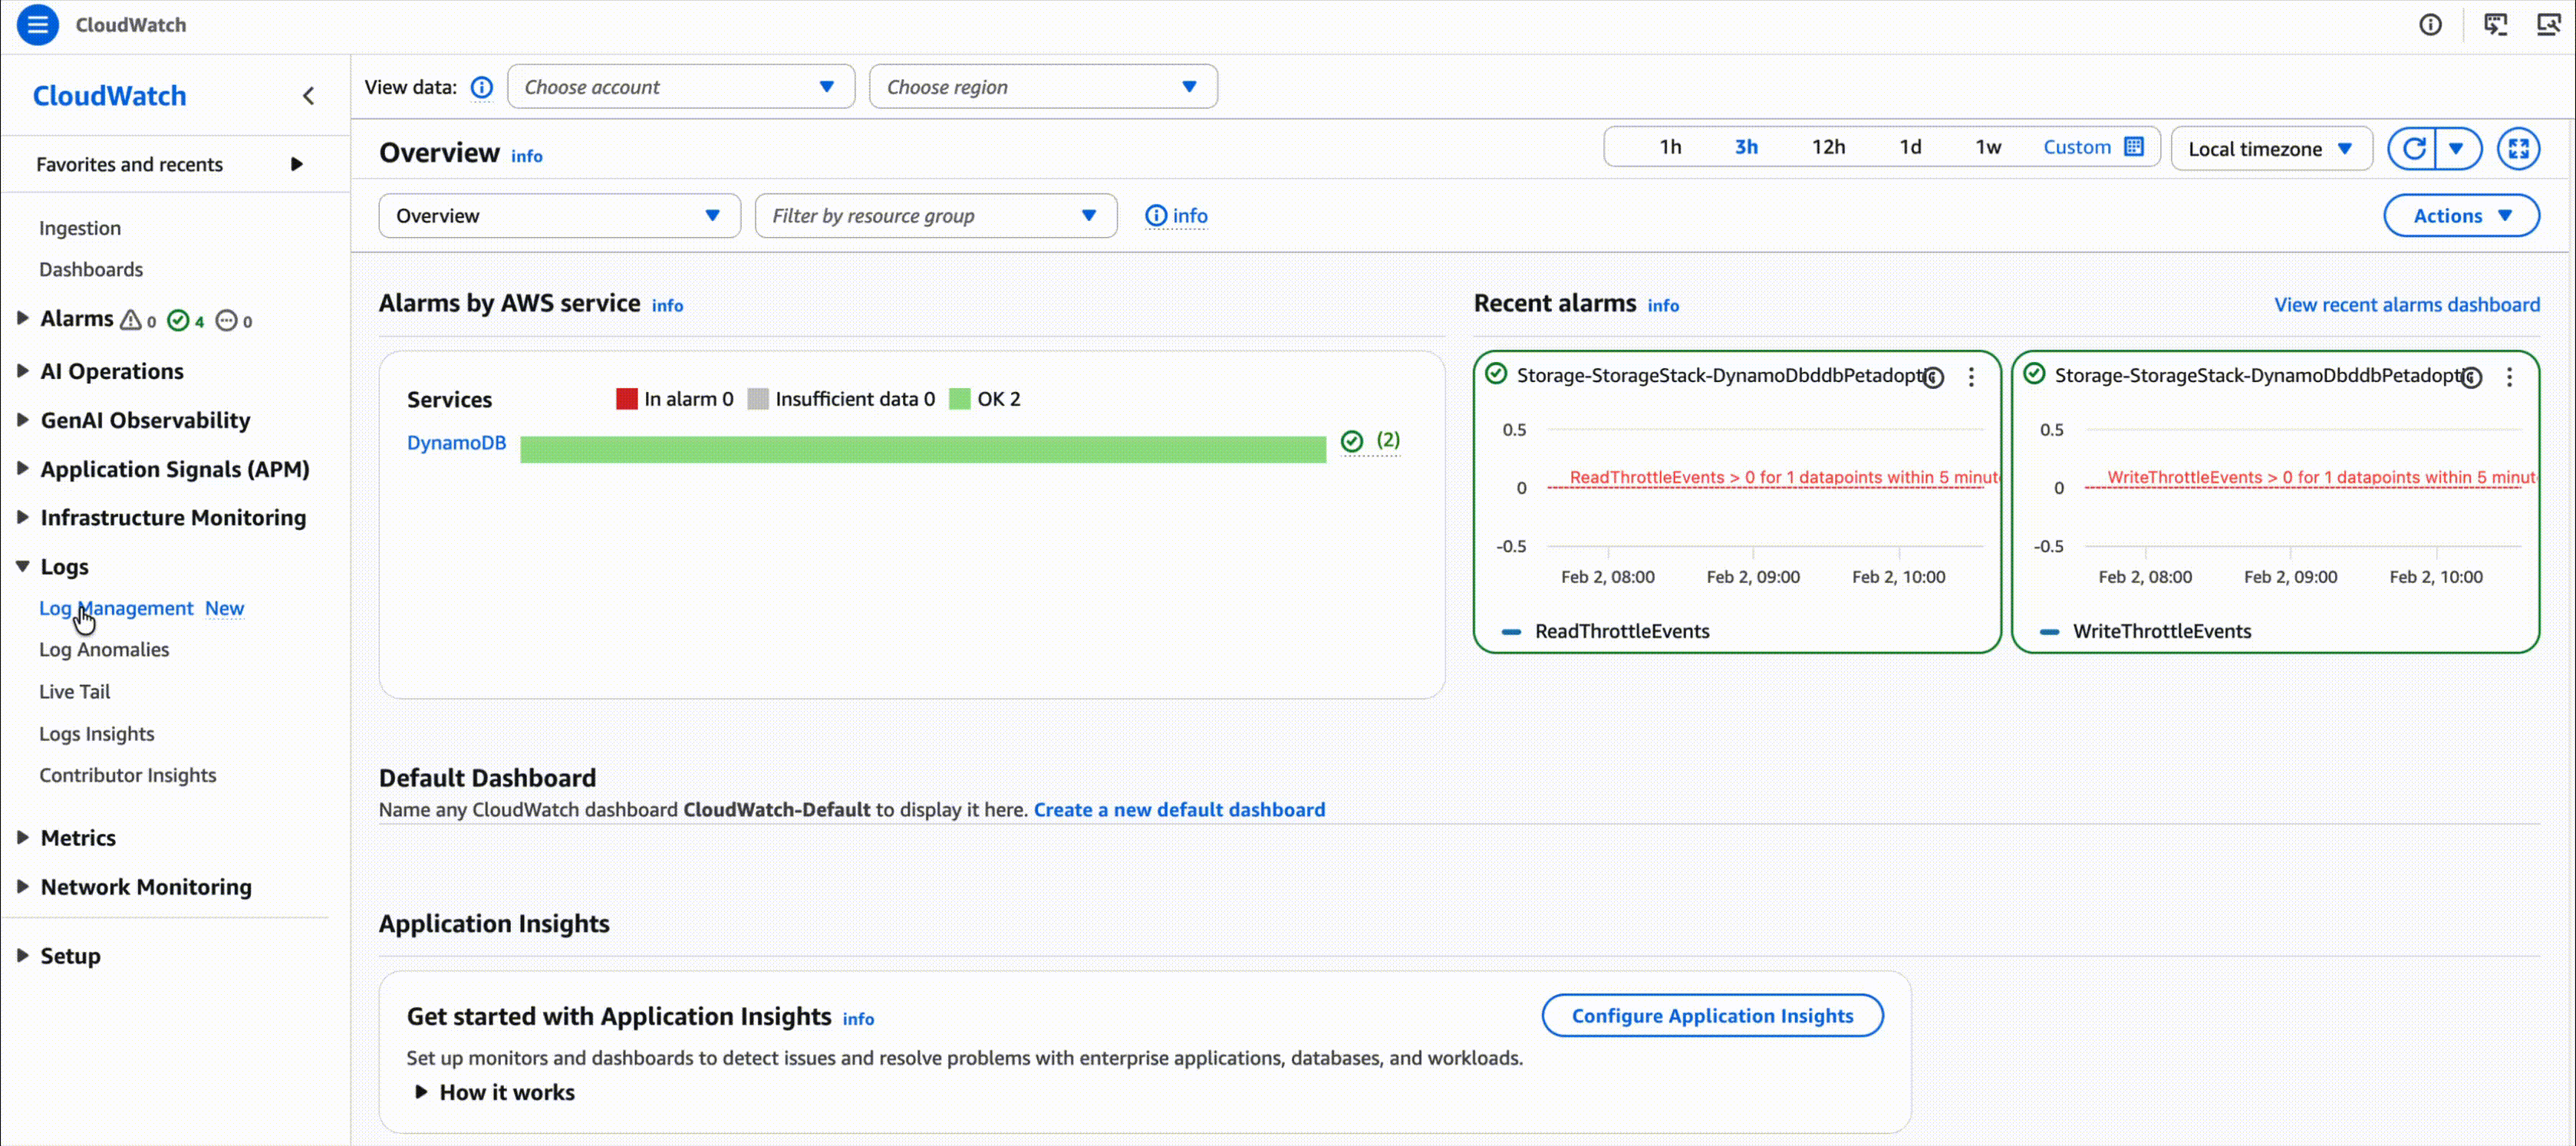Click green OK status icon on WriteThrottleEvents card
Screen dimensions: 2576x1146
point(2034,374)
